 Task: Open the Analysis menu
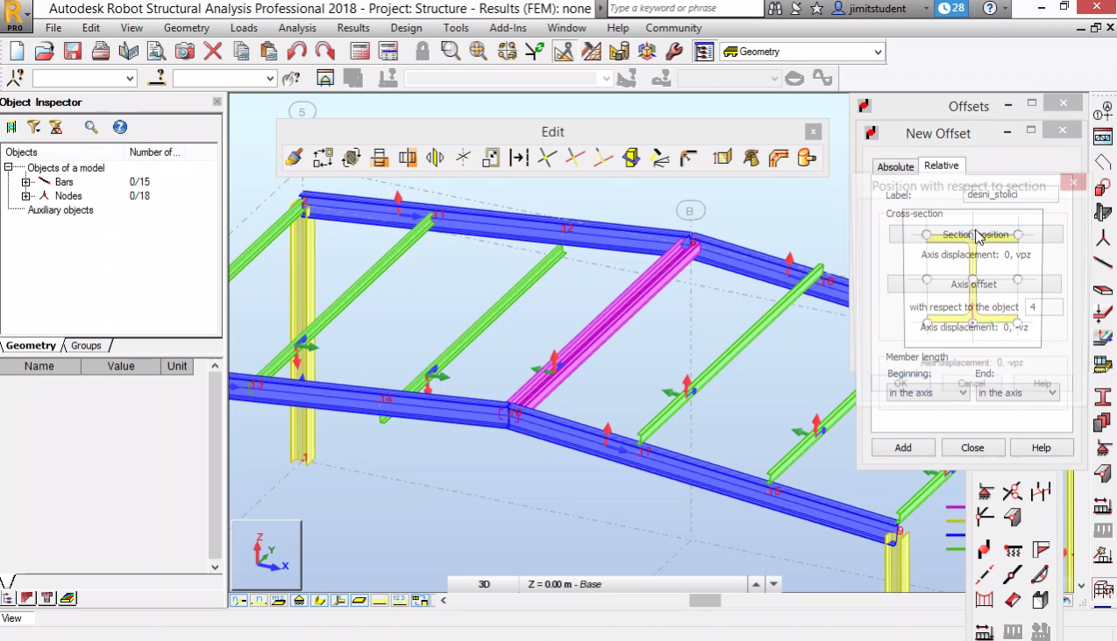(x=297, y=28)
